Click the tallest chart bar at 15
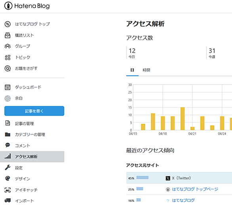 point(183,118)
